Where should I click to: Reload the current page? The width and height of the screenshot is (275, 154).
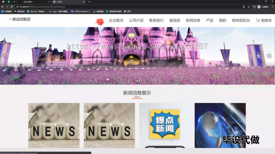point(12,7)
